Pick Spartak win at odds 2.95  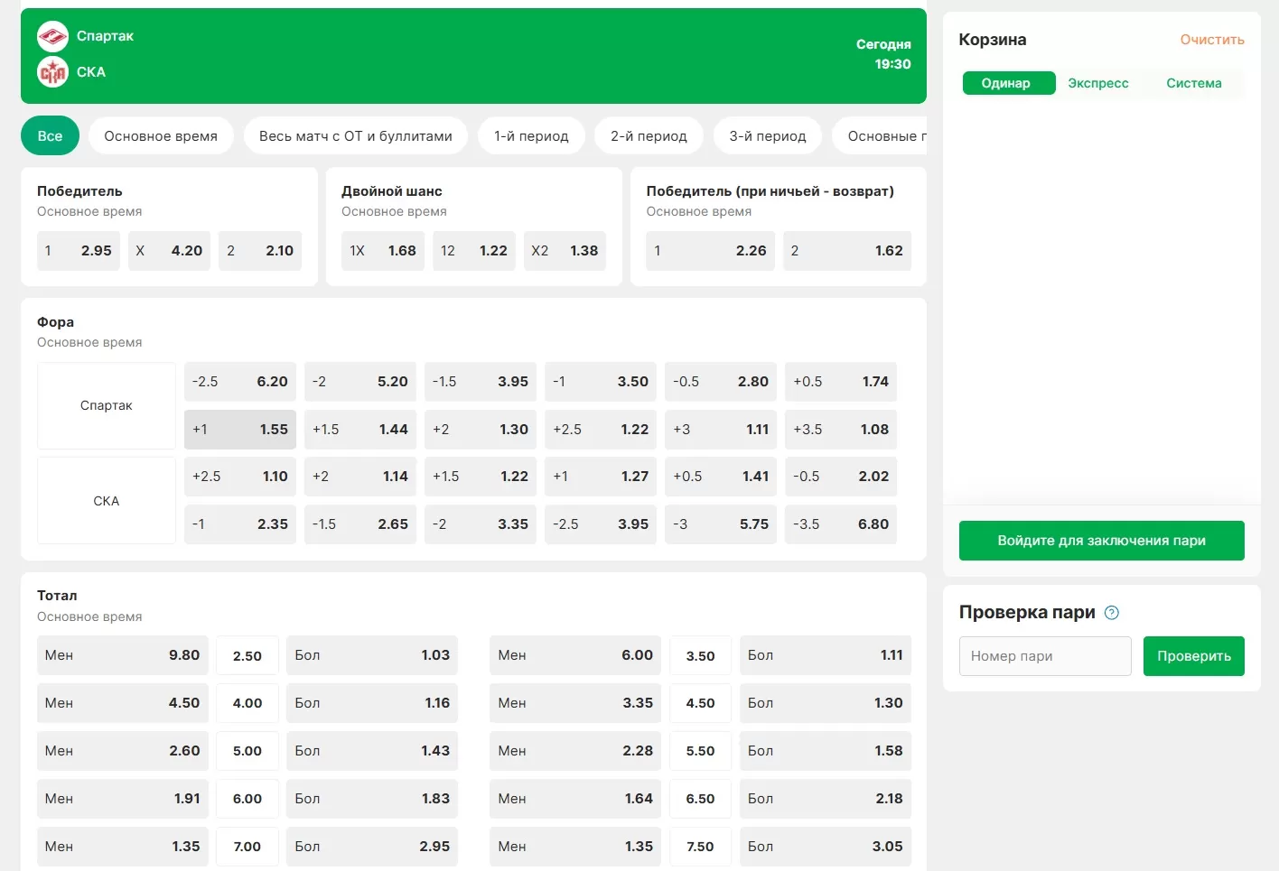pyautogui.click(x=79, y=251)
